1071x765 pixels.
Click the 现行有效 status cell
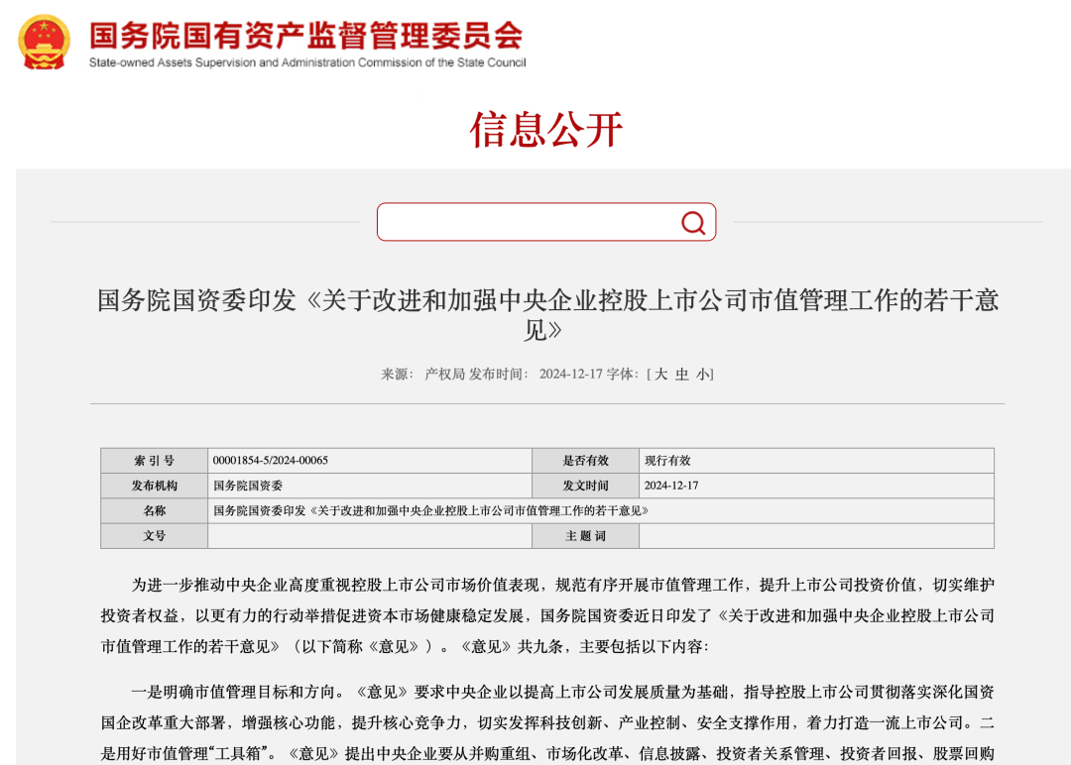(x=667, y=461)
